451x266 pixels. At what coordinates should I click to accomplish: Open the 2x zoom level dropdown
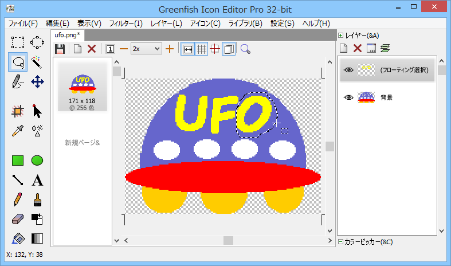pyautogui.click(x=146, y=49)
